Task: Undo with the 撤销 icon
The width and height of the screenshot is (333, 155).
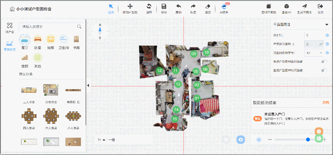Action: [x=179, y=6]
